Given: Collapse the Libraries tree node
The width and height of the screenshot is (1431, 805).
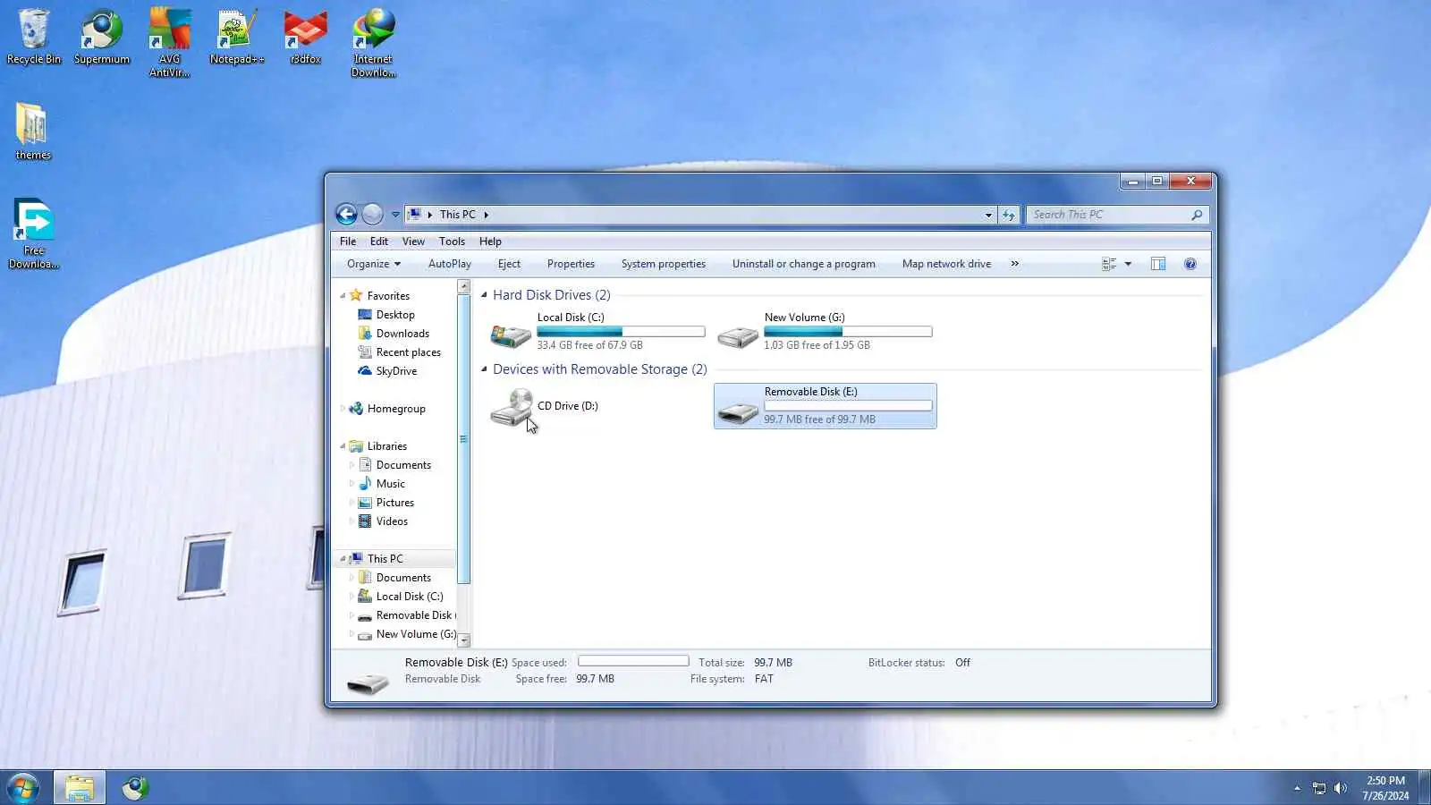Looking at the screenshot, I should (343, 446).
